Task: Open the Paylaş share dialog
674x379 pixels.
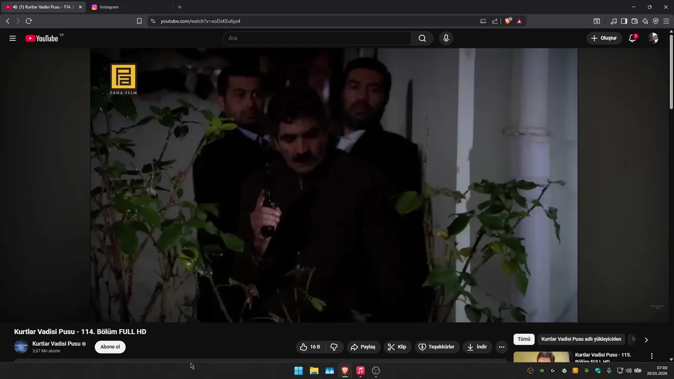Action: [363, 347]
